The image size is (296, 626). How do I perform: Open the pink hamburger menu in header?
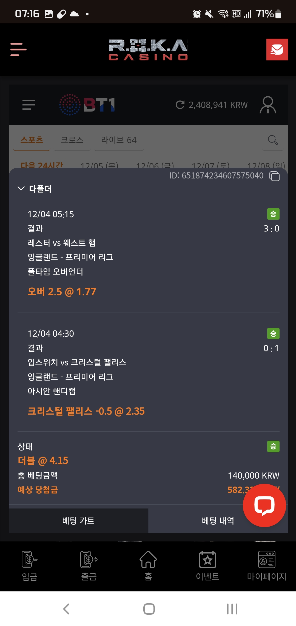pos(18,49)
